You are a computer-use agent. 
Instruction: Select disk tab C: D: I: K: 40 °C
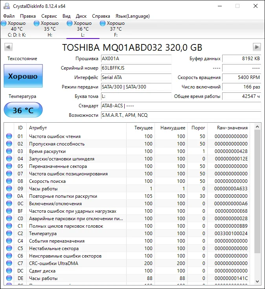pyautogui.click(x=17, y=29)
